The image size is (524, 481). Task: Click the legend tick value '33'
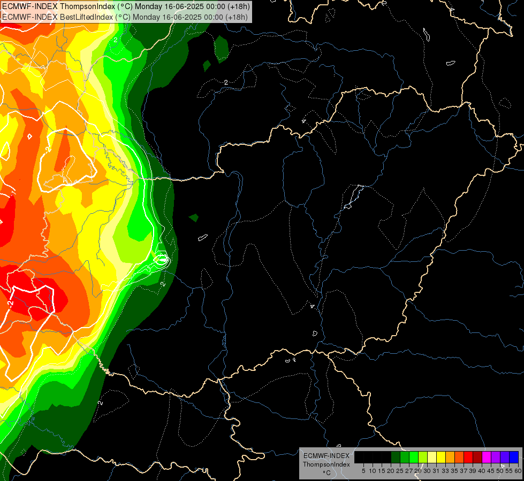(445, 471)
